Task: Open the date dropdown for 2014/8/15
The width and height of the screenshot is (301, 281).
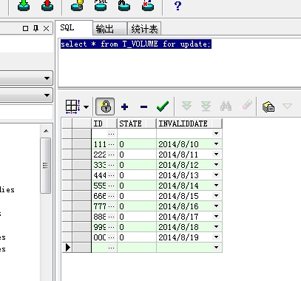Action: click(216, 196)
